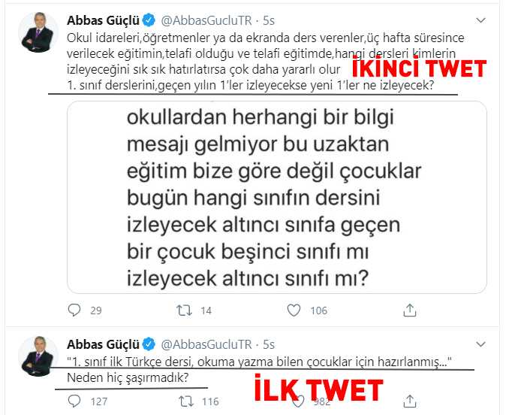The image size is (515, 415).
Task: Open Abbas Güçlü profile from top tweet name
Action: 103,20
